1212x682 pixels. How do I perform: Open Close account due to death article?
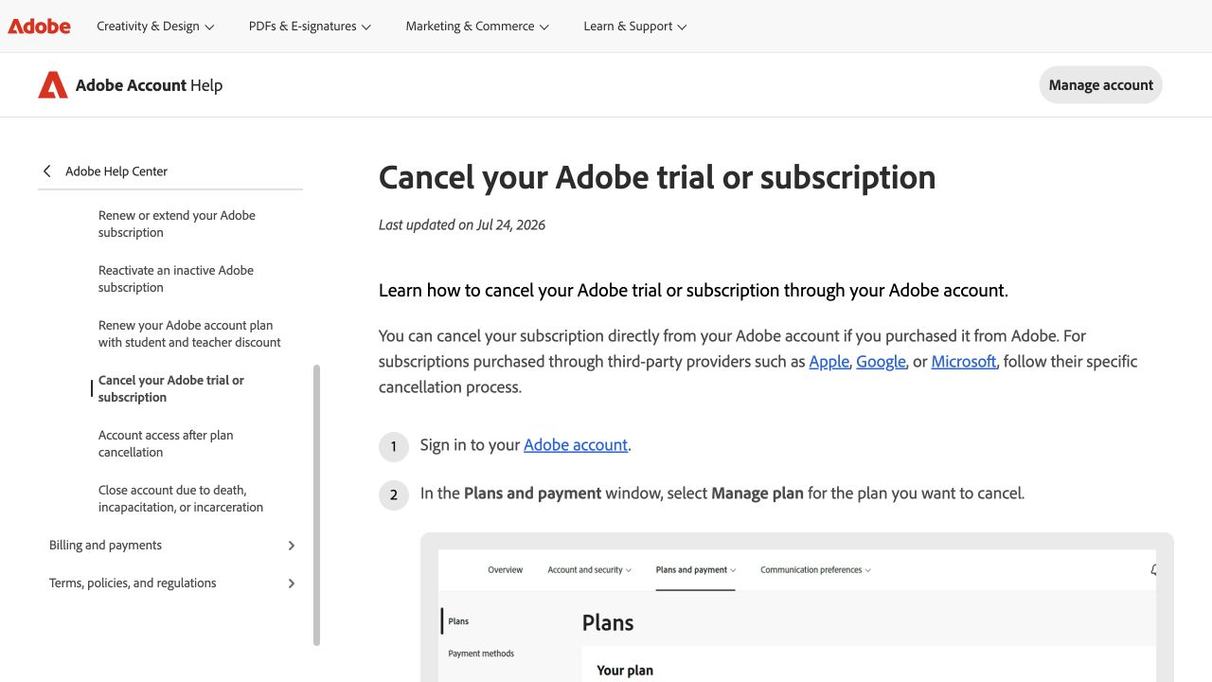pyautogui.click(x=181, y=498)
